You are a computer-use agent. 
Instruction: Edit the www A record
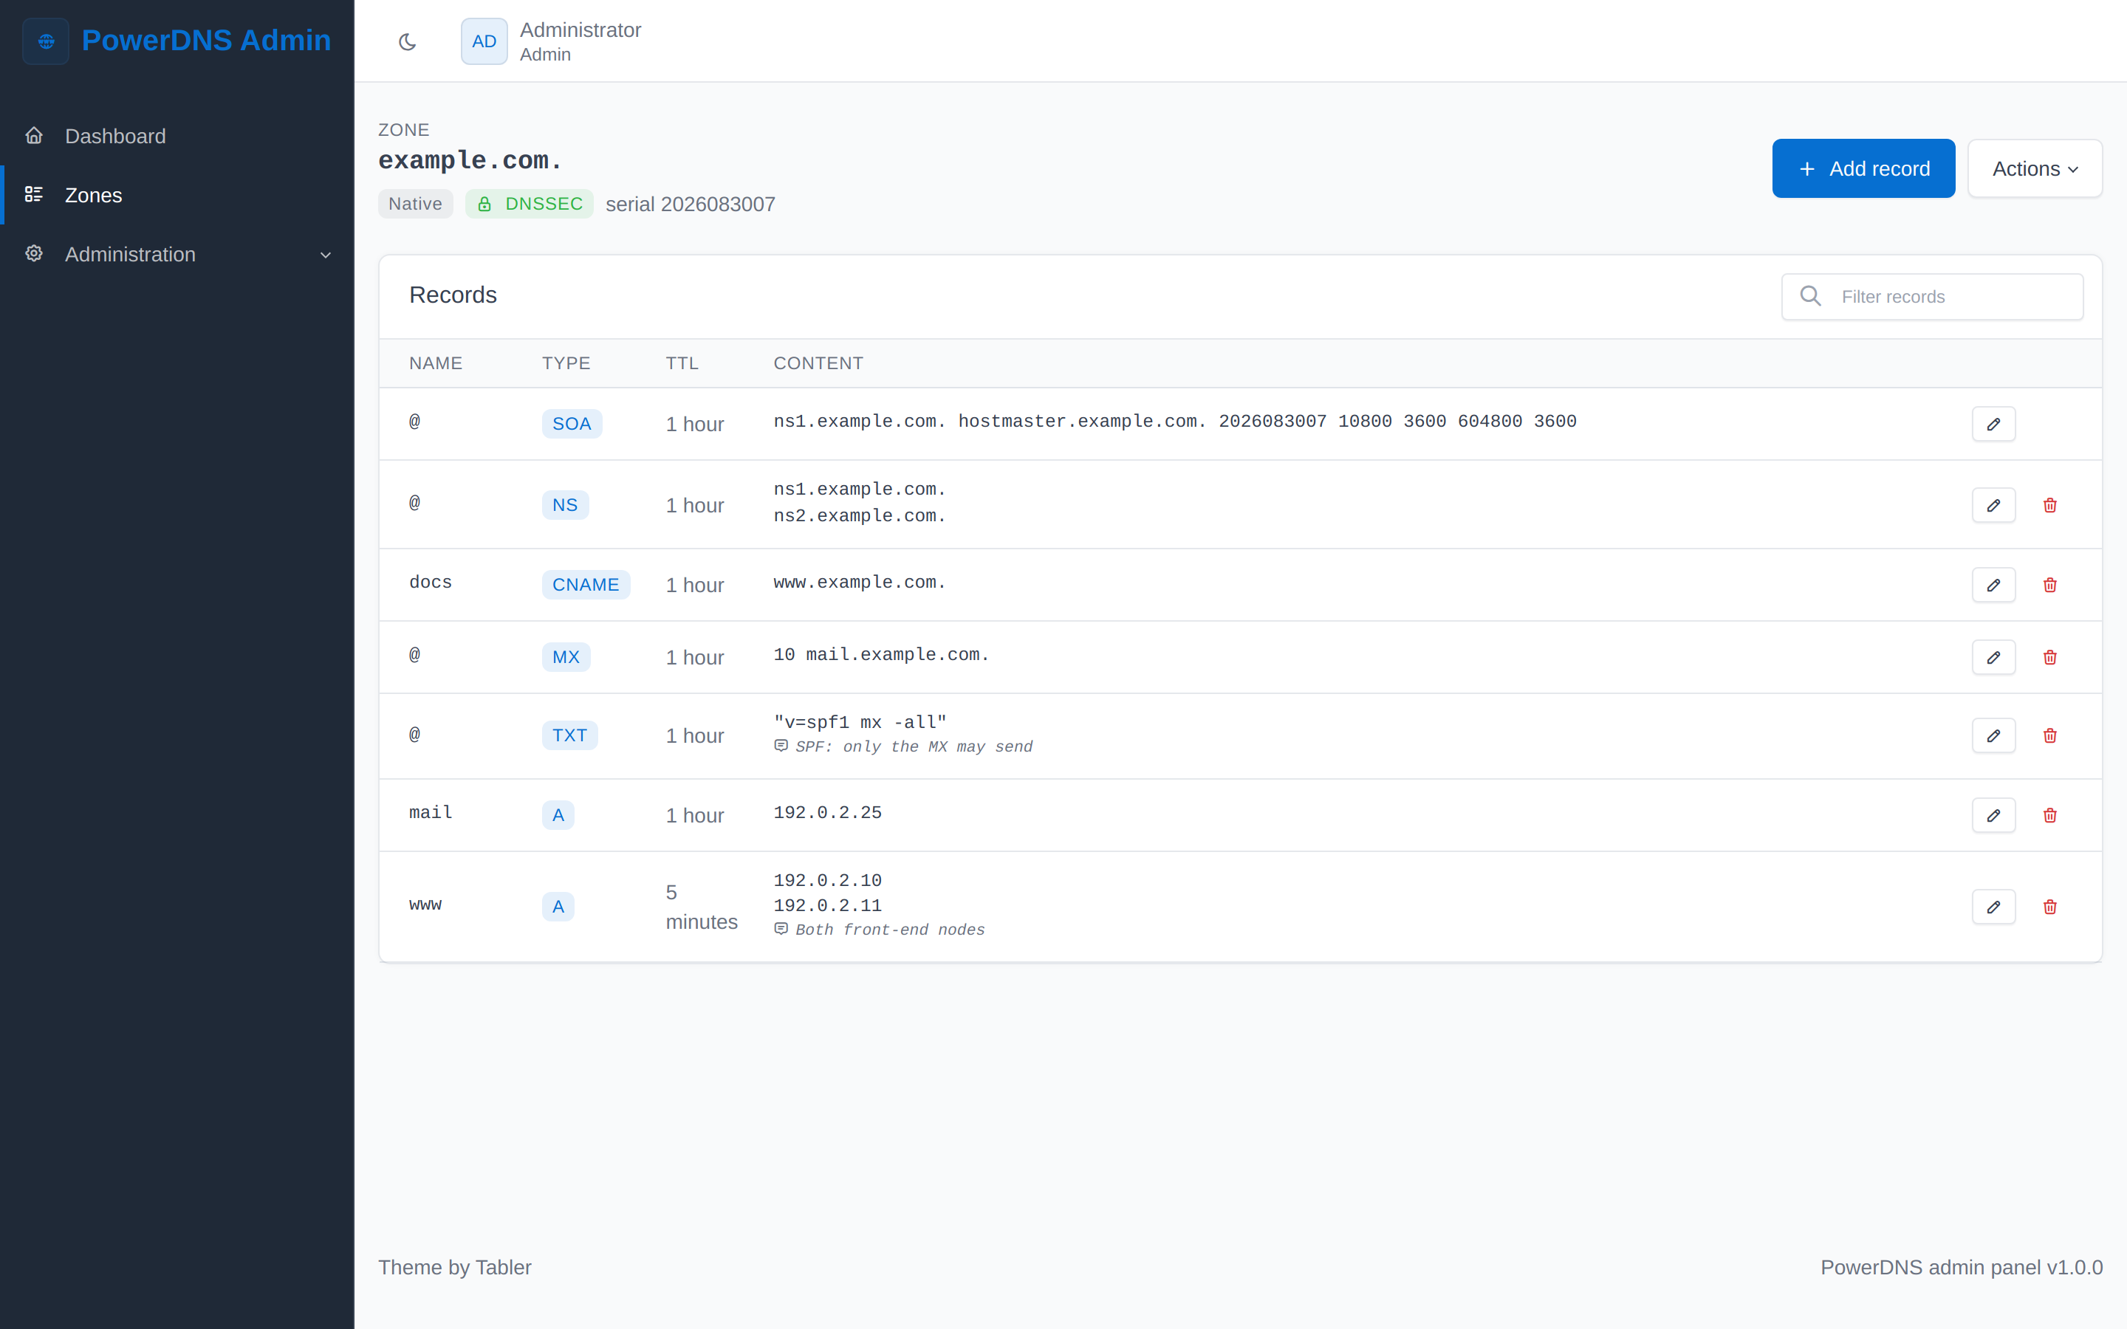(x=1993, y=907)
